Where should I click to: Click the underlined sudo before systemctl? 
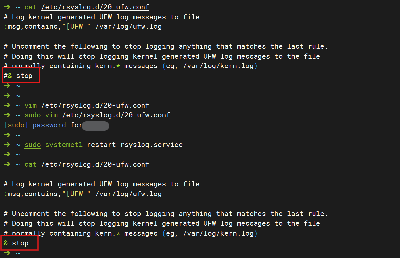coord(32,145)
